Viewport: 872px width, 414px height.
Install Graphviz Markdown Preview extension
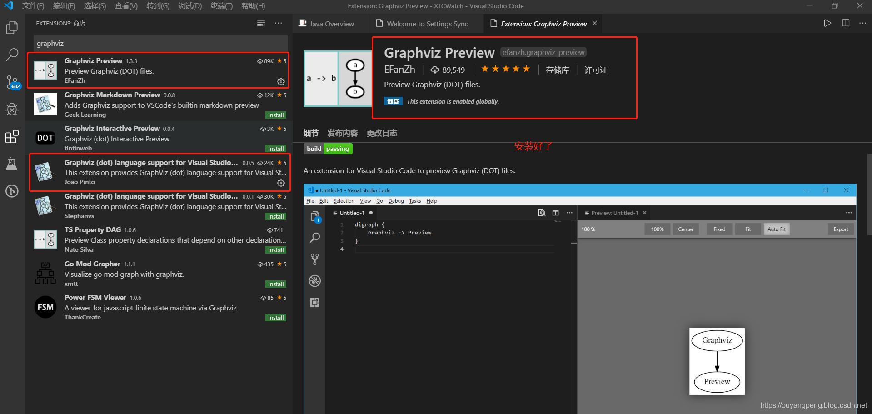(x=276, y=115)
